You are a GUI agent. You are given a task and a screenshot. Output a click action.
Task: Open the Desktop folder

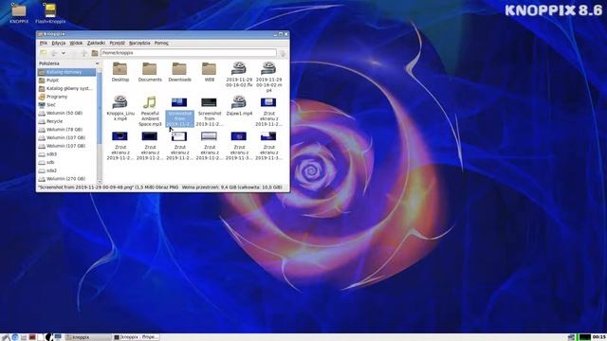click(120, 72)
